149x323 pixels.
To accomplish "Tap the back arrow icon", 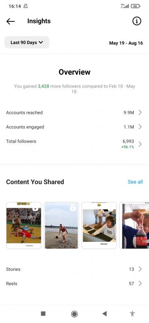I will (x=10, y=21).
